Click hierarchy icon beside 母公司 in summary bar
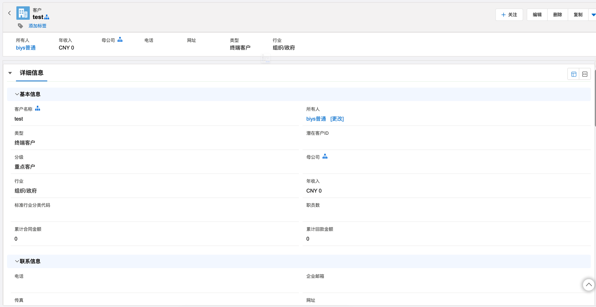596x307 pixels. 120,40
